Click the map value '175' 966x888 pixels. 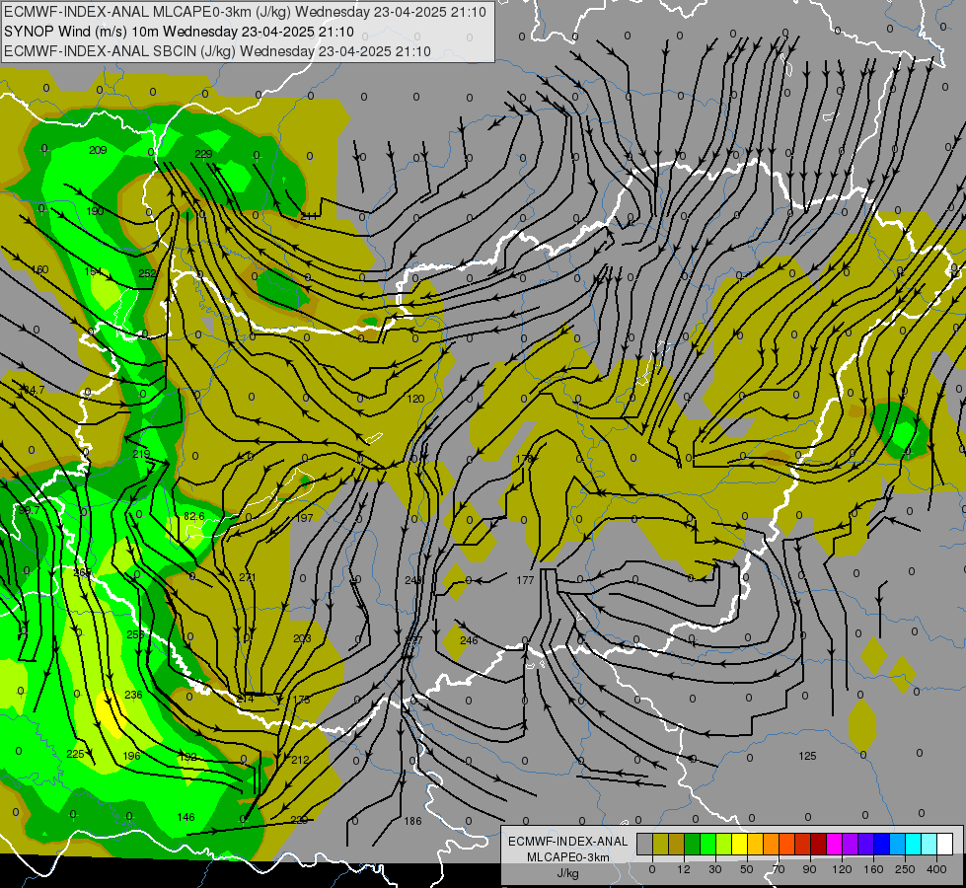pyautogui.click(x=302, y=700)
